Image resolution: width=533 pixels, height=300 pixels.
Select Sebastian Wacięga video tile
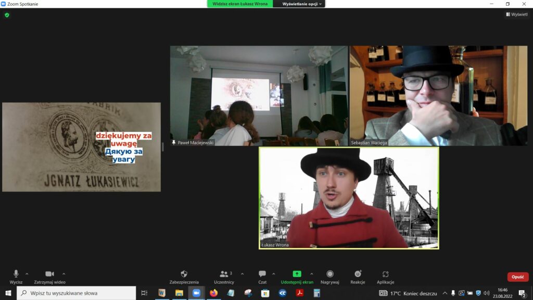click(x=438, y=95)
